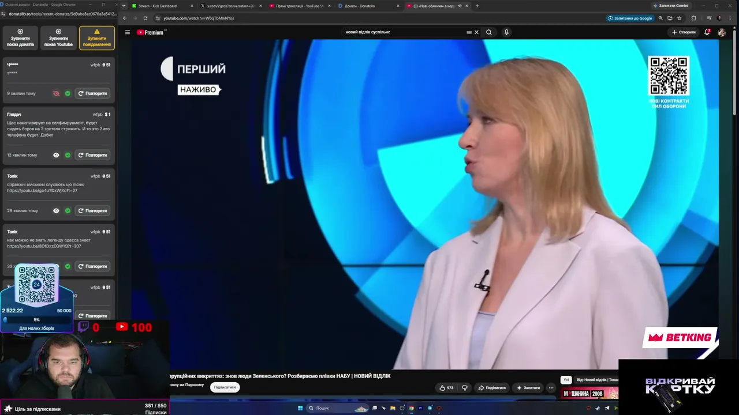
Task: Click the Chrome profile avatar in toolbar
Action: [x=719, y=18]
